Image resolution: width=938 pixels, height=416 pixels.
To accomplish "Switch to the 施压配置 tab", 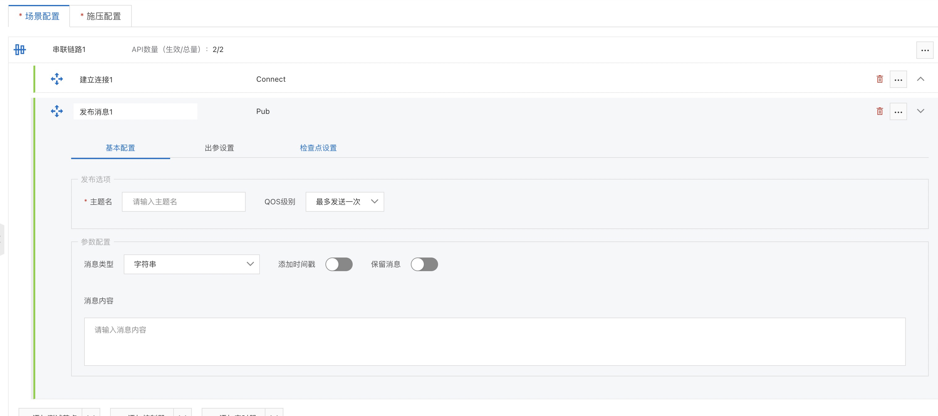I will pos(101,16).
